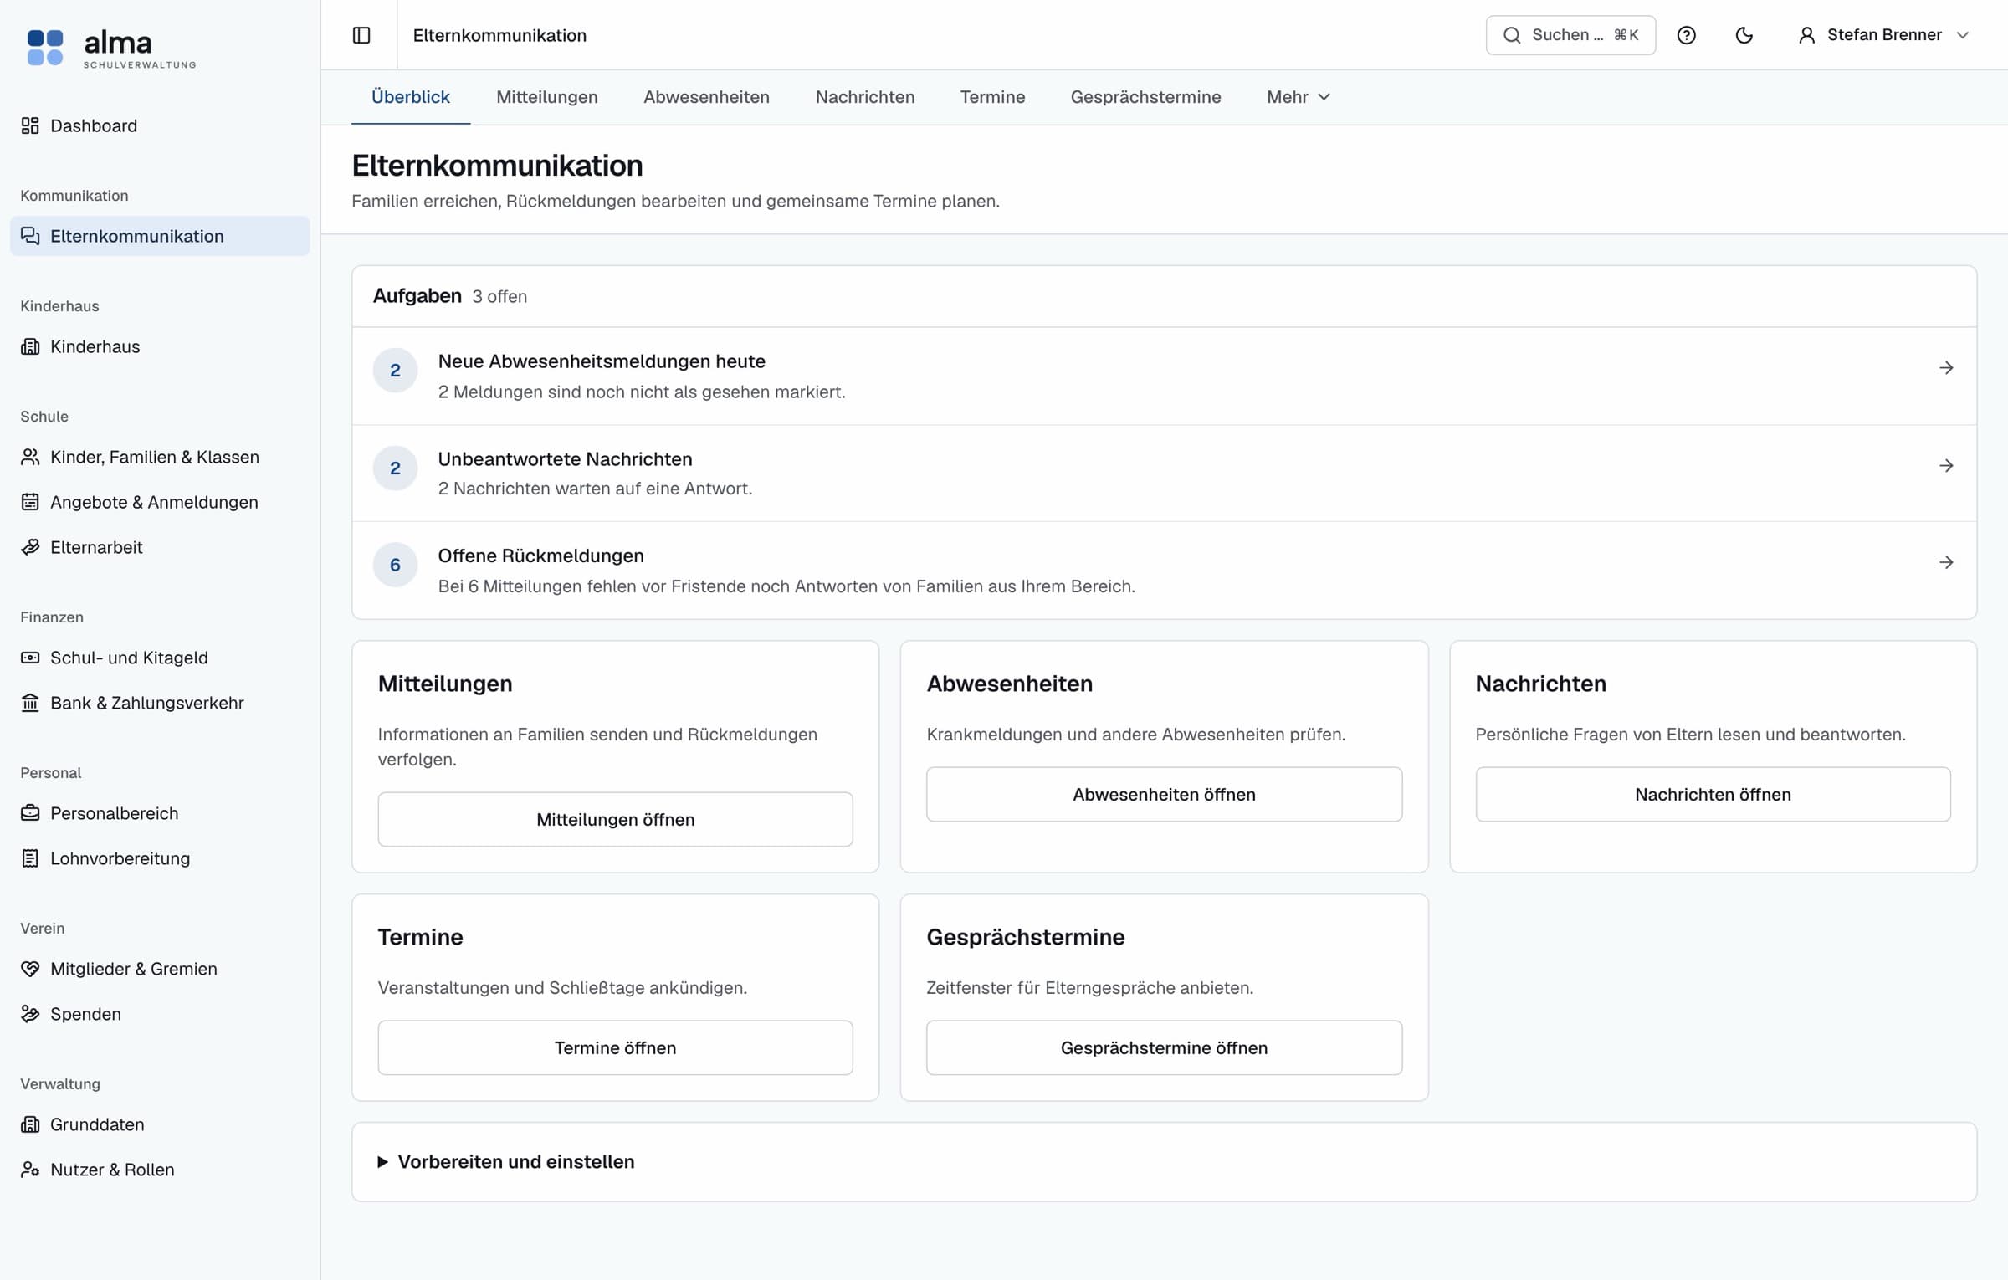Open arrow for Unbeantwortete Nachrichten
2008x1280 pixels.
[1946, 466]
